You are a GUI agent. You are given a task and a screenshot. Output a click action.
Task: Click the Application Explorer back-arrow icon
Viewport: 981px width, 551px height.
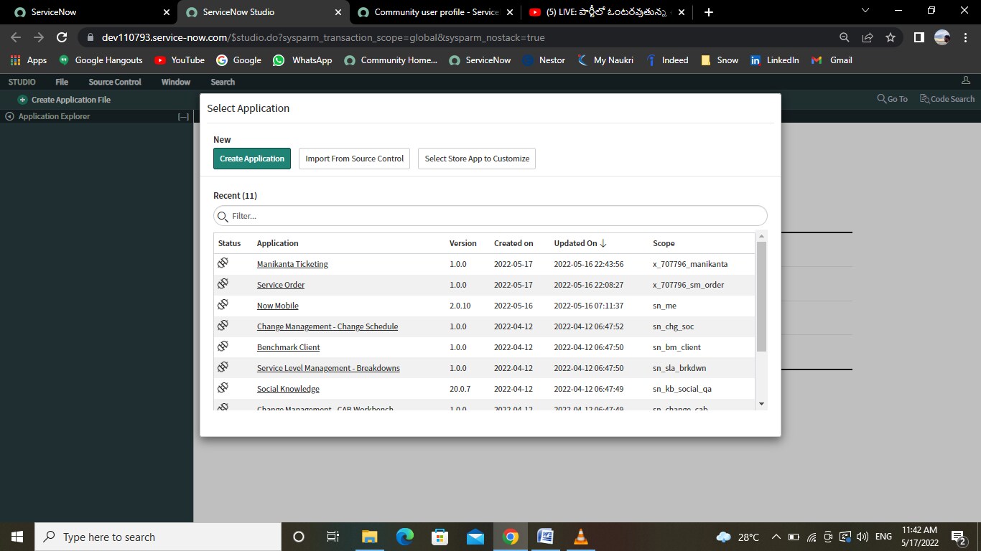[x=9, y=116]
